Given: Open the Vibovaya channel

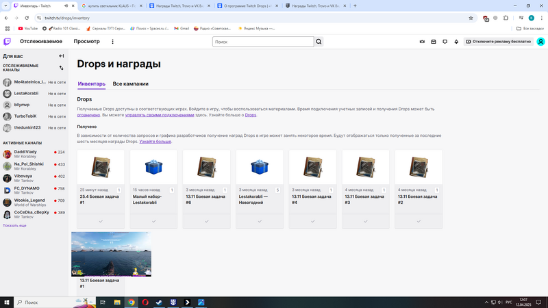Looking at the screenshot, I should click(34, 178).
